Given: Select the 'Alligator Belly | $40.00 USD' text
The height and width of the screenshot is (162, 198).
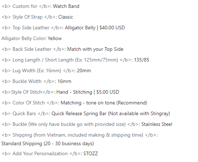Looking at the screenshot, I should point(95,28).
